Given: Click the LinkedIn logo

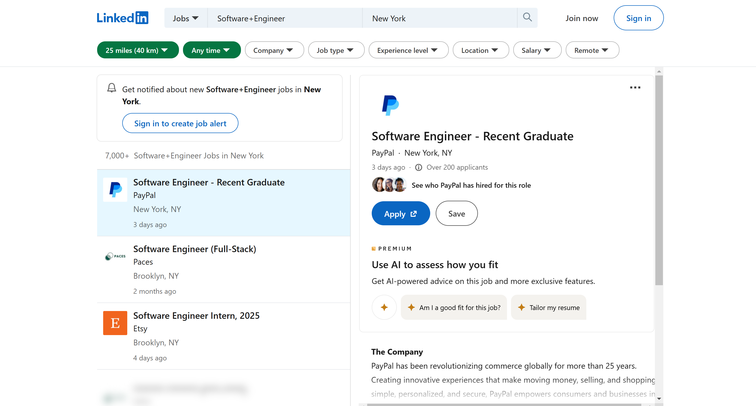Looking at the screenshot, I should click(122, 18).
